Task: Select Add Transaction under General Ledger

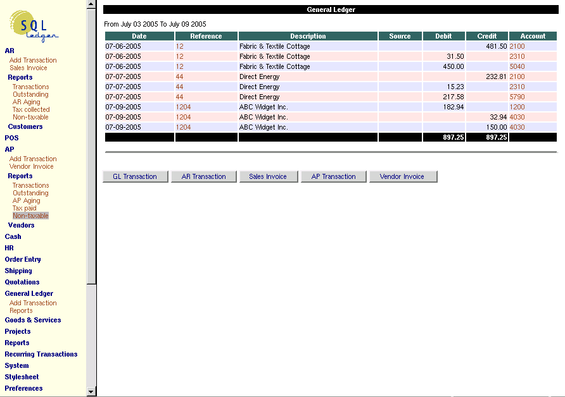Action: tap(33, 303)
